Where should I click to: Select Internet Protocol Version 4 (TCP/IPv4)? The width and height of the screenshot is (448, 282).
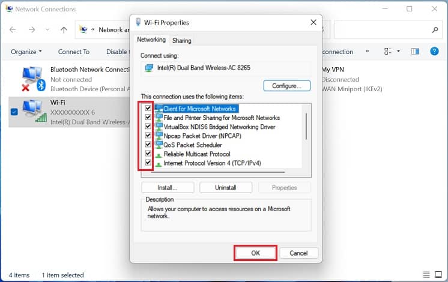click(212, 163)
